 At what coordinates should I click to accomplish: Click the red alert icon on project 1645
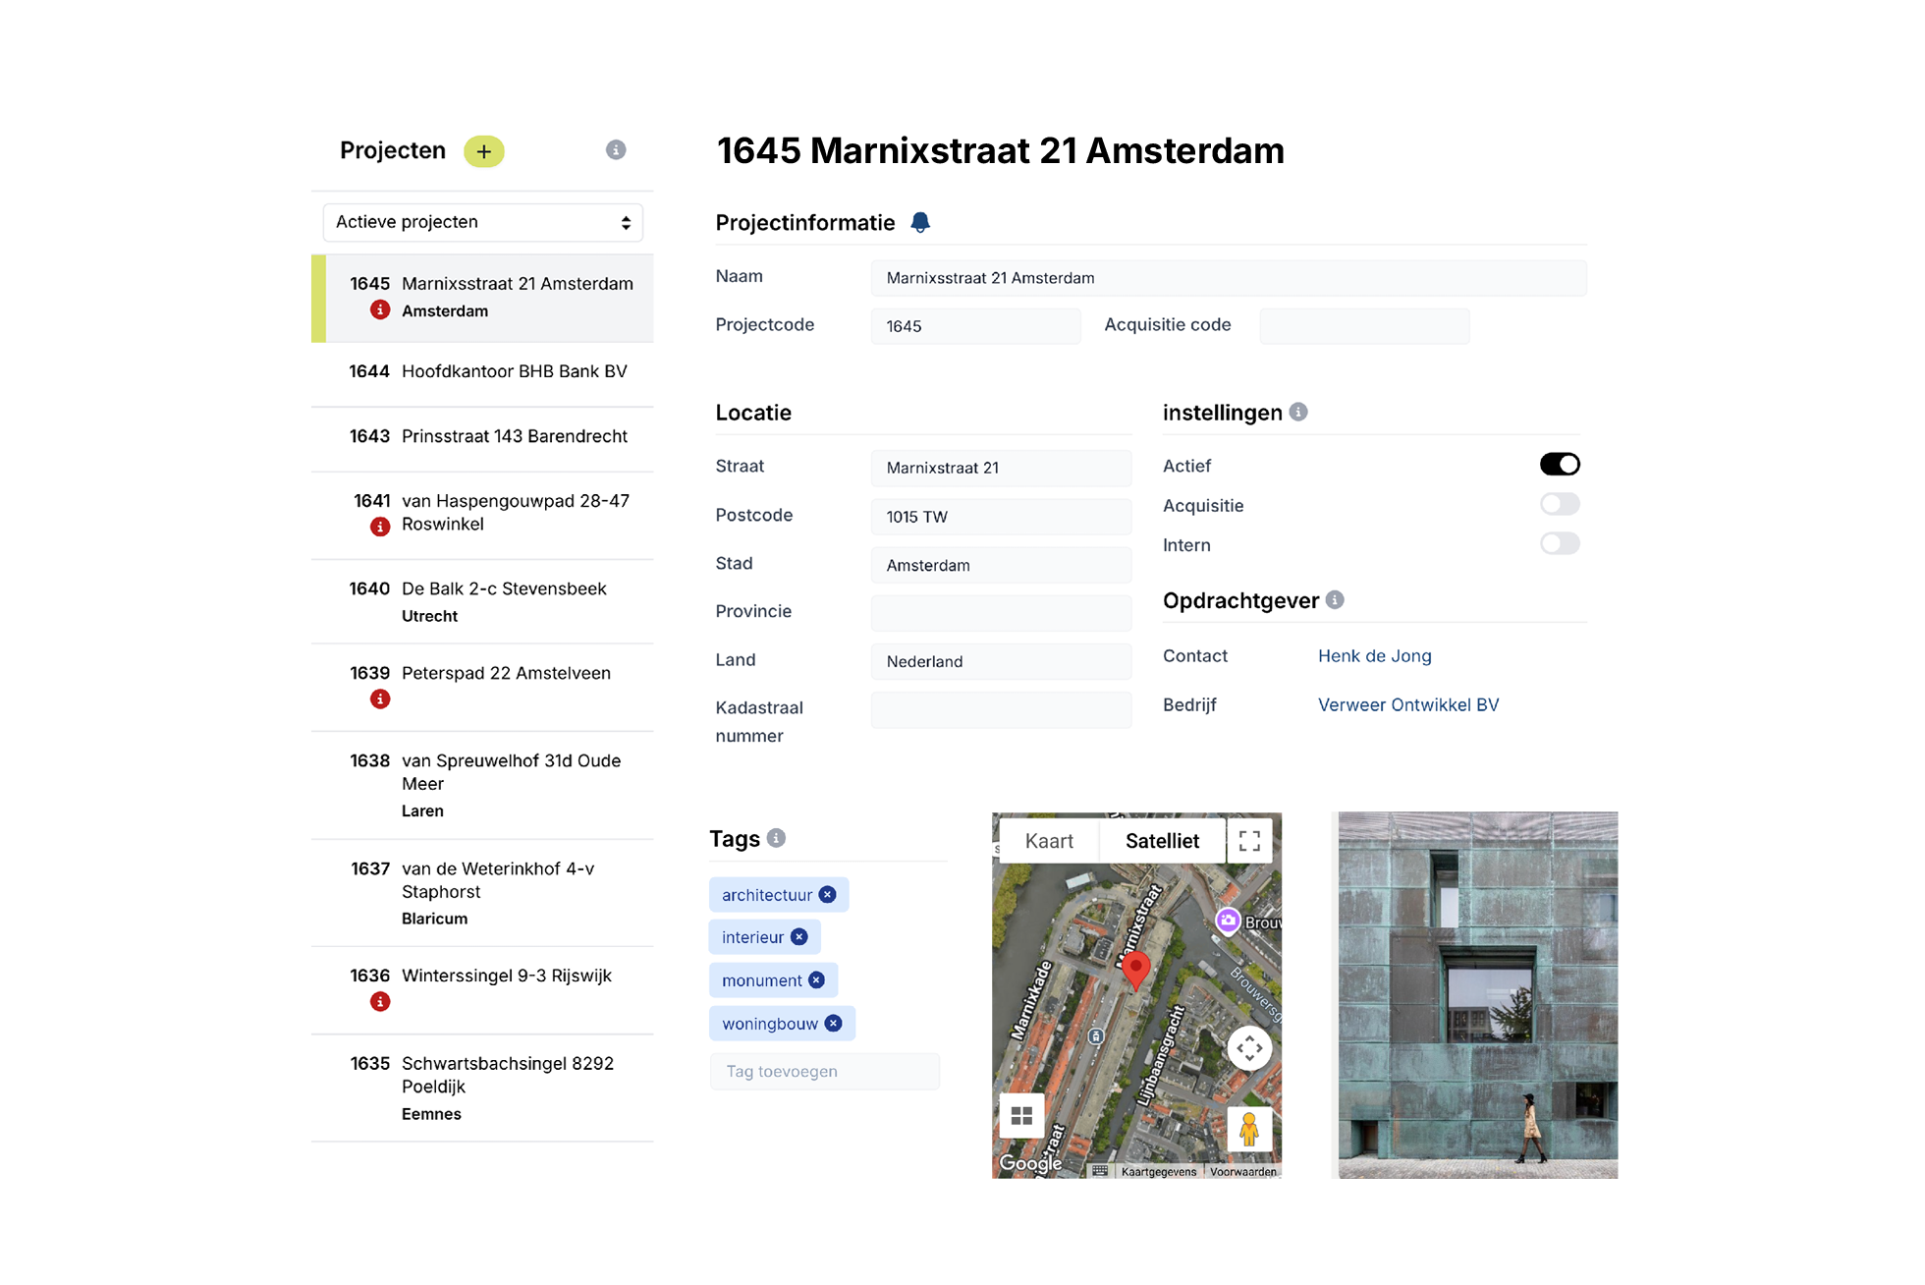pyautogui.click(x=380, y=310)
